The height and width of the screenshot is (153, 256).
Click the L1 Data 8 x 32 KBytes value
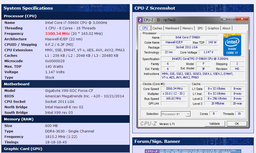coord(217,89)
